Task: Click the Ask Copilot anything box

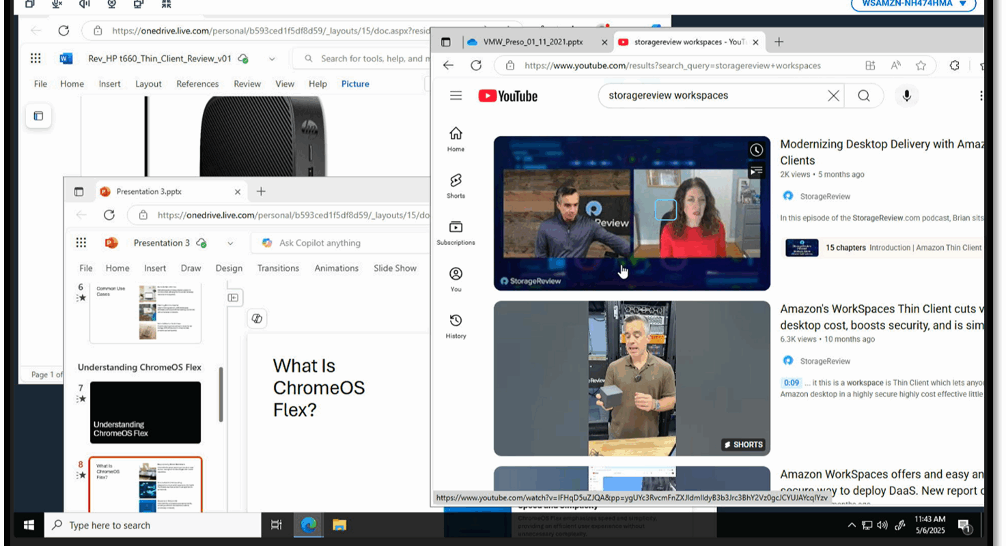Action: (x=339, y=243)
